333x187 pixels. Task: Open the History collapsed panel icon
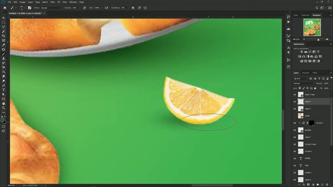click(x=288, y=17)
